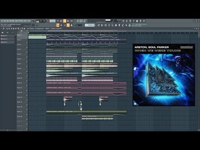Toggle the loop recording icon
The width and height of the screenshot is (200, 150).
(x=72, y=21)
